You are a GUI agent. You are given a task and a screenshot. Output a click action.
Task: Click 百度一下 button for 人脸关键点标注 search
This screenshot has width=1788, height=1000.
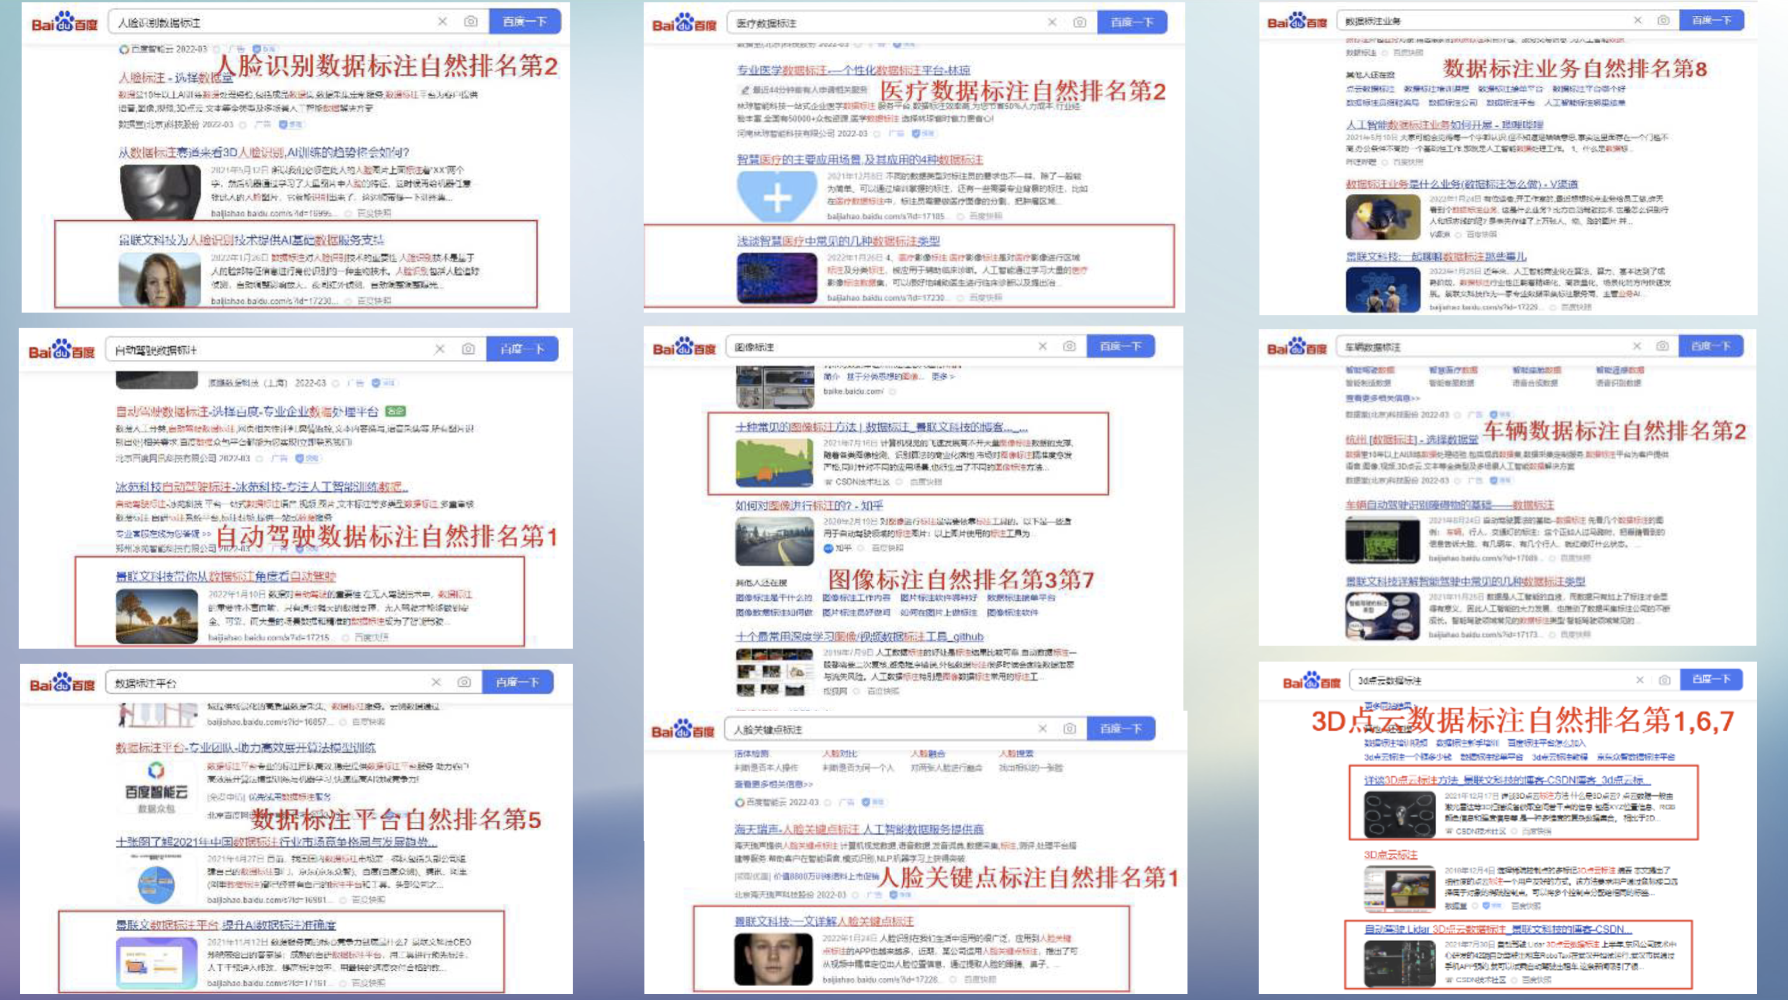click(x=1120, y=728)
